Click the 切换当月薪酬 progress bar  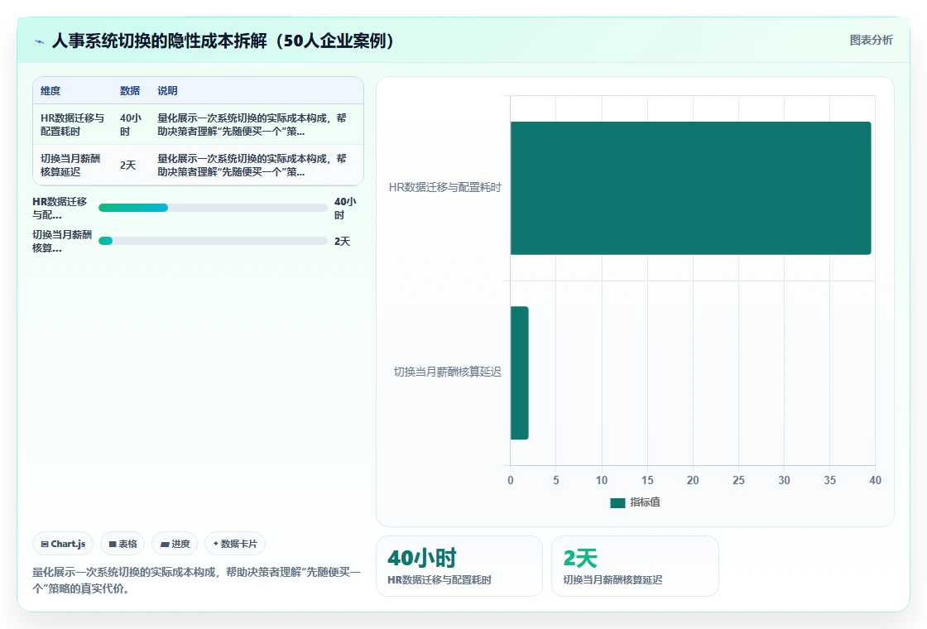point(213,241)
